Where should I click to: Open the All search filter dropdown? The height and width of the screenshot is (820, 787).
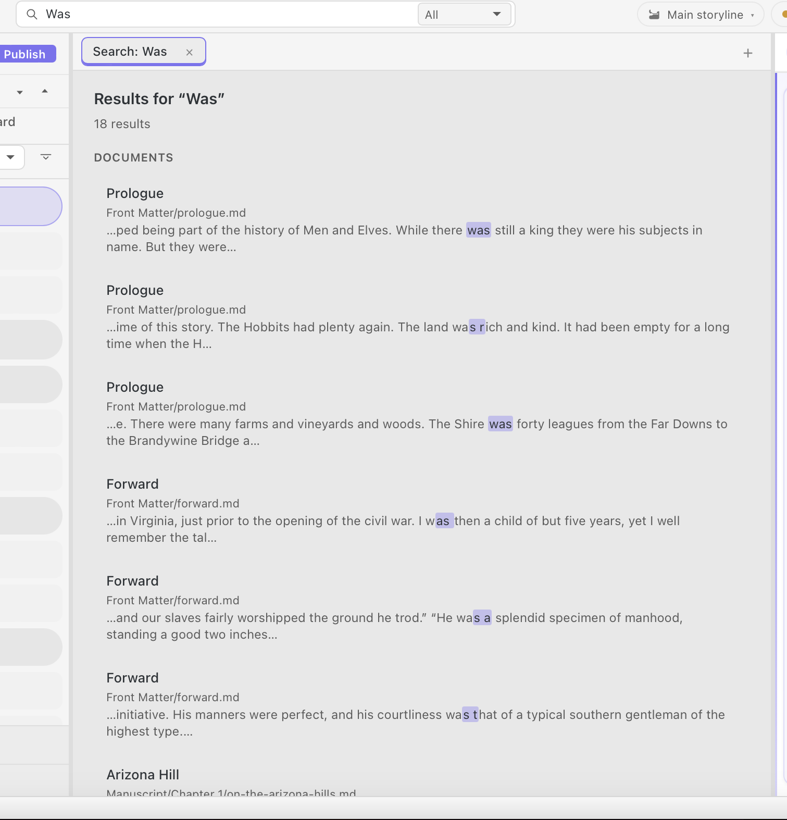pos(465,15)
